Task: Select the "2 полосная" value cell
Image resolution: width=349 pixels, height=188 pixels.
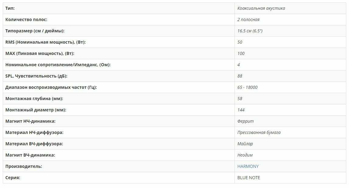Action: click(x=248, y=20)
